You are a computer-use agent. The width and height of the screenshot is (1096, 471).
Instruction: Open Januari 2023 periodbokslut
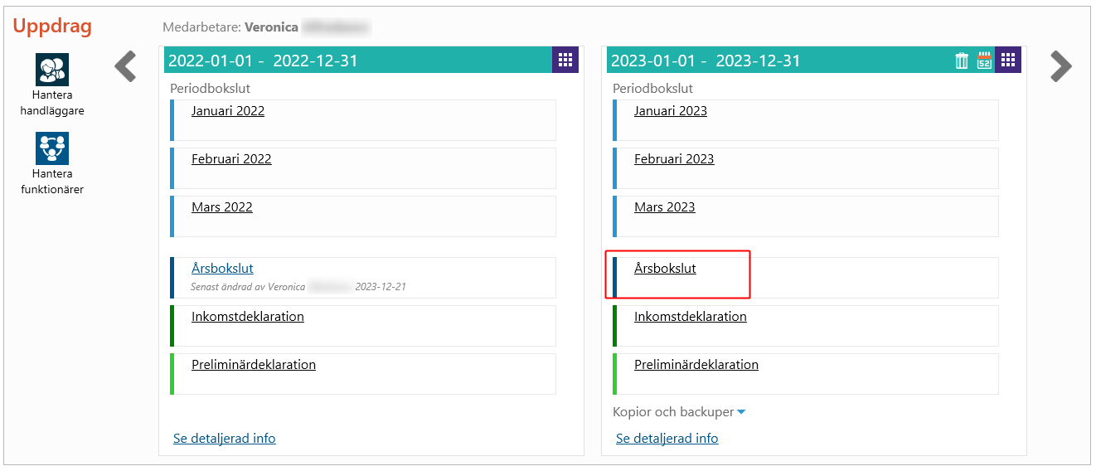[671, 111]
